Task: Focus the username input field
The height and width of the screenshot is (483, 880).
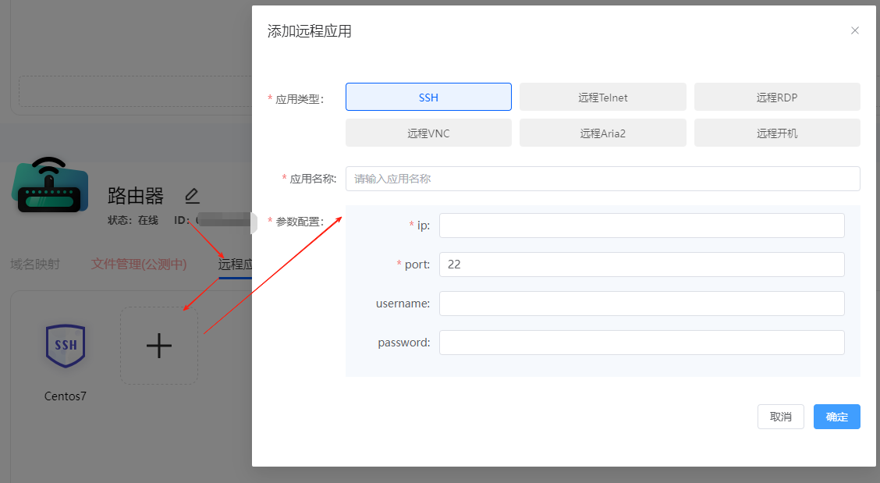Action: point(641,304)
